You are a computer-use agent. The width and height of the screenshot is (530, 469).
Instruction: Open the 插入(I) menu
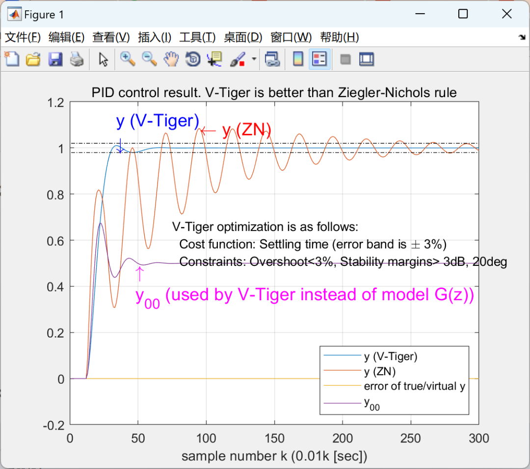click(155, 37)
